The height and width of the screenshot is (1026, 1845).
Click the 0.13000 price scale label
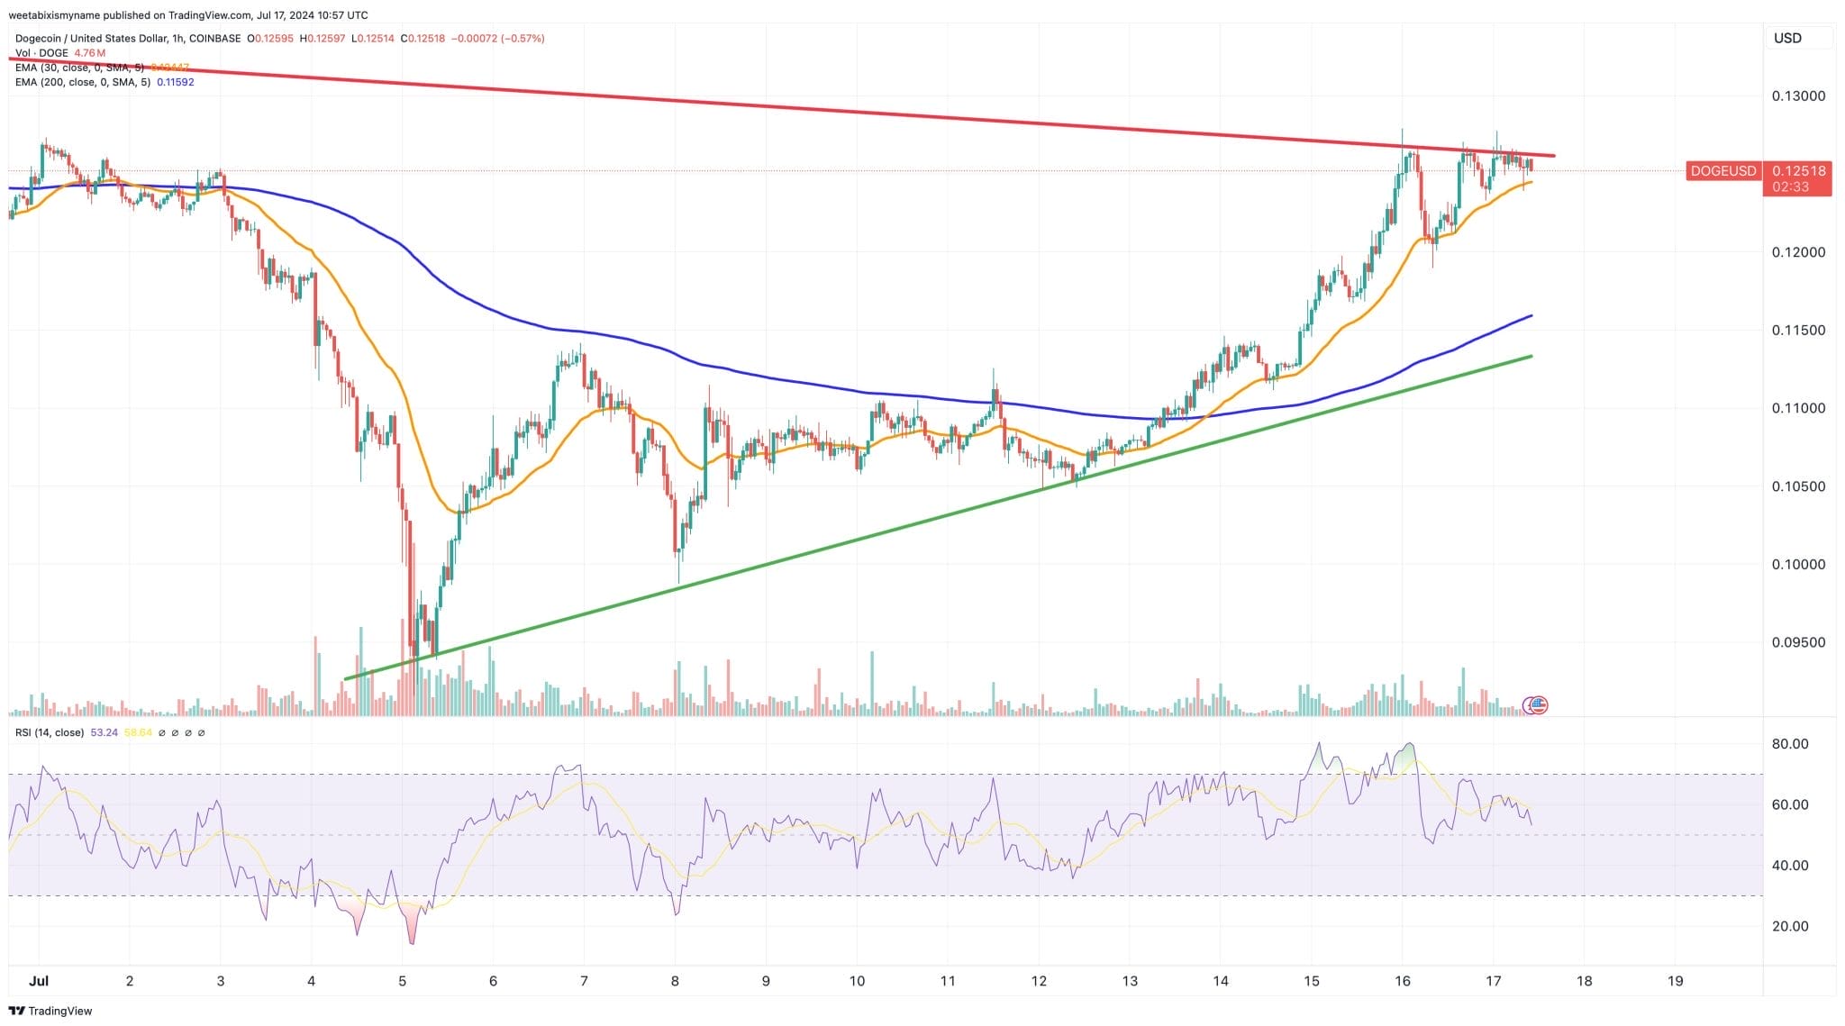pos(1798,96)
